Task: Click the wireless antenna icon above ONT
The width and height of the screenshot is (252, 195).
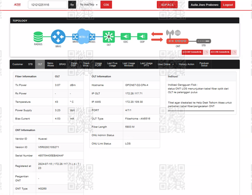Action: [170, 34]
